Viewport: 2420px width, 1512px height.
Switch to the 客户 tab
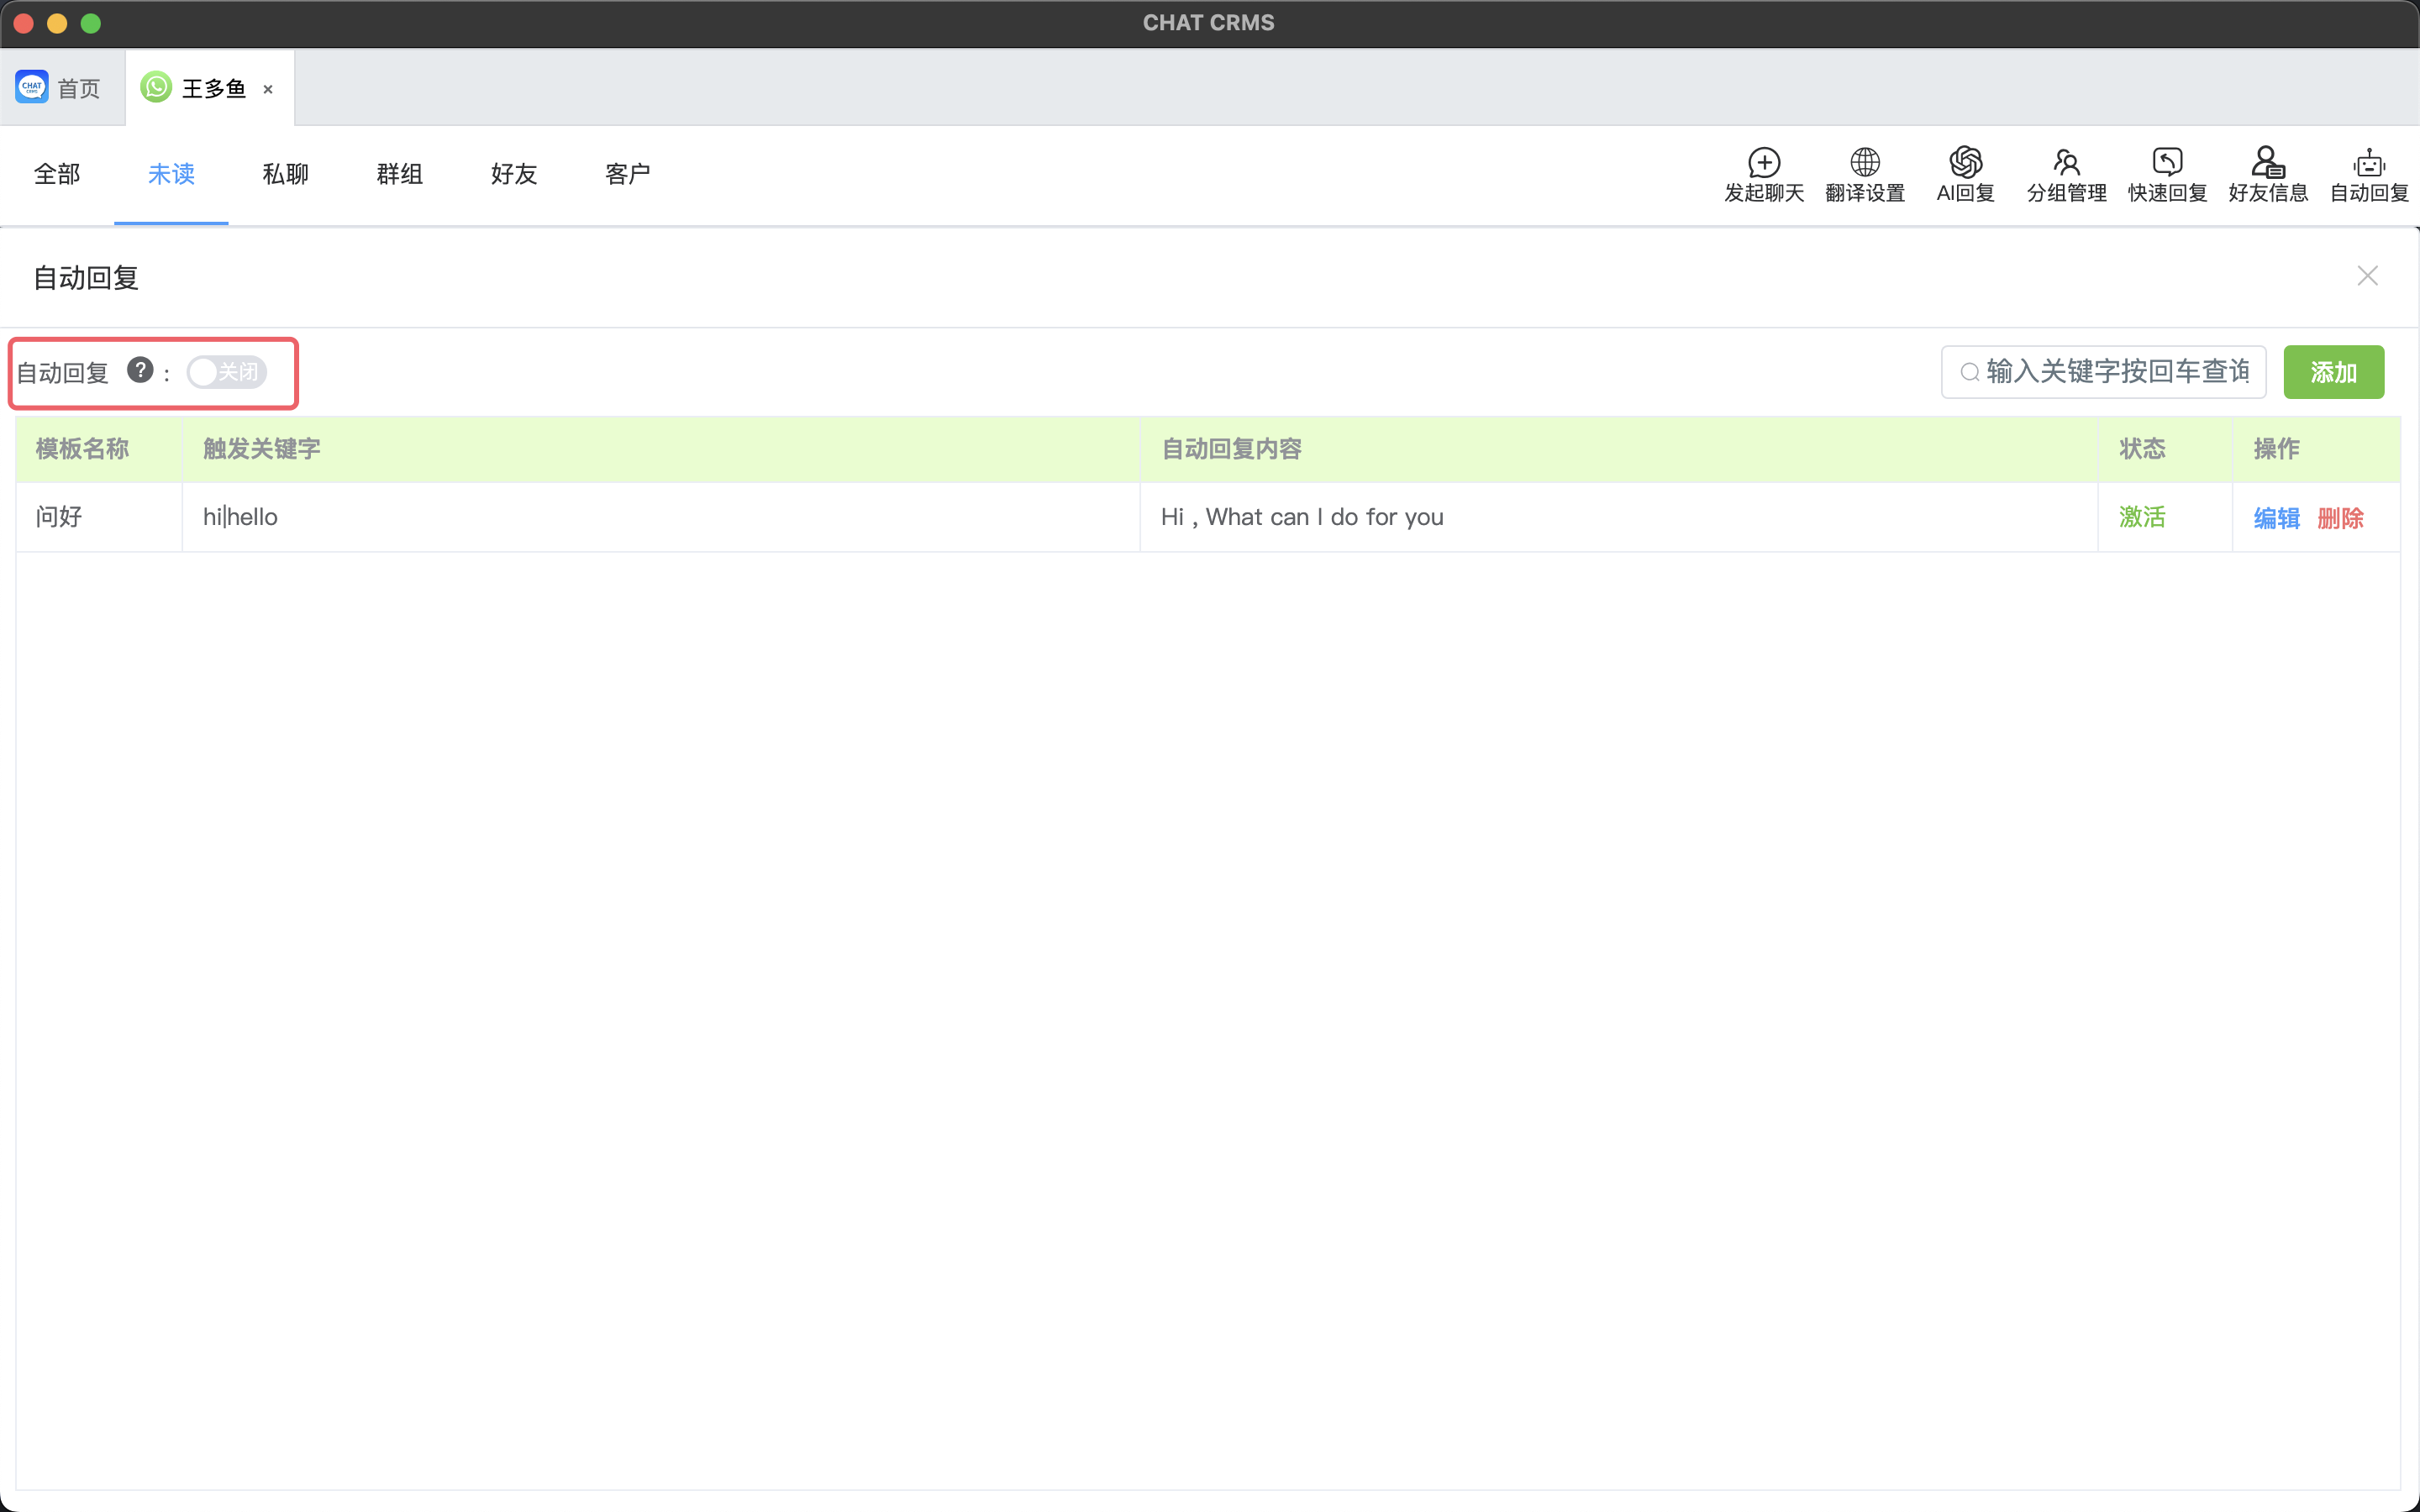tap(628, 174)
